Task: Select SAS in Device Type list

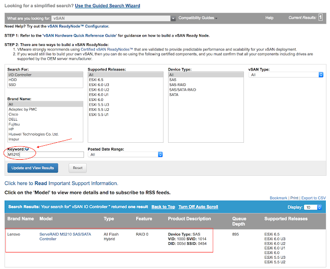Action: [206, 80]
